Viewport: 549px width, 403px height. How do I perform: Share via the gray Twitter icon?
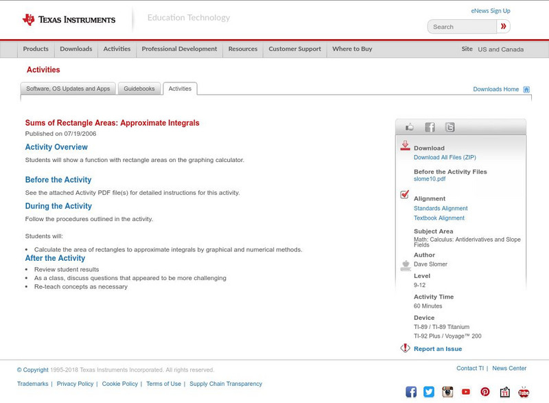[450, 127]
